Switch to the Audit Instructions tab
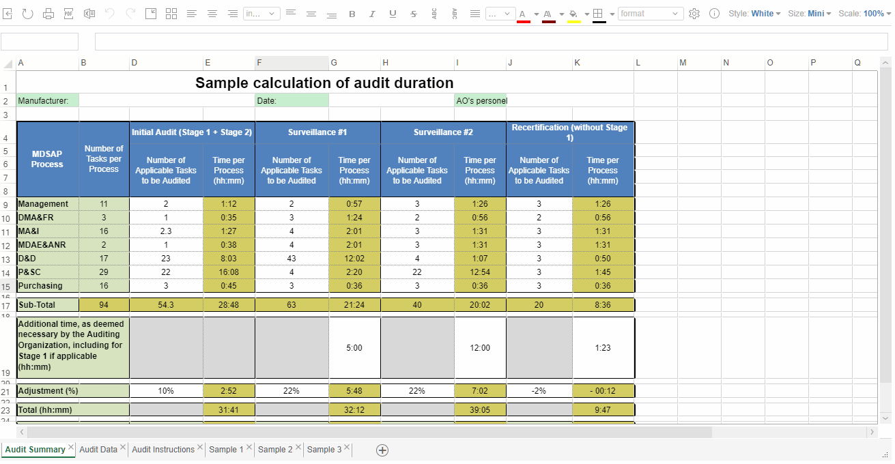The width and height of the screenshot is (895, 464). [x=163, y=450]
